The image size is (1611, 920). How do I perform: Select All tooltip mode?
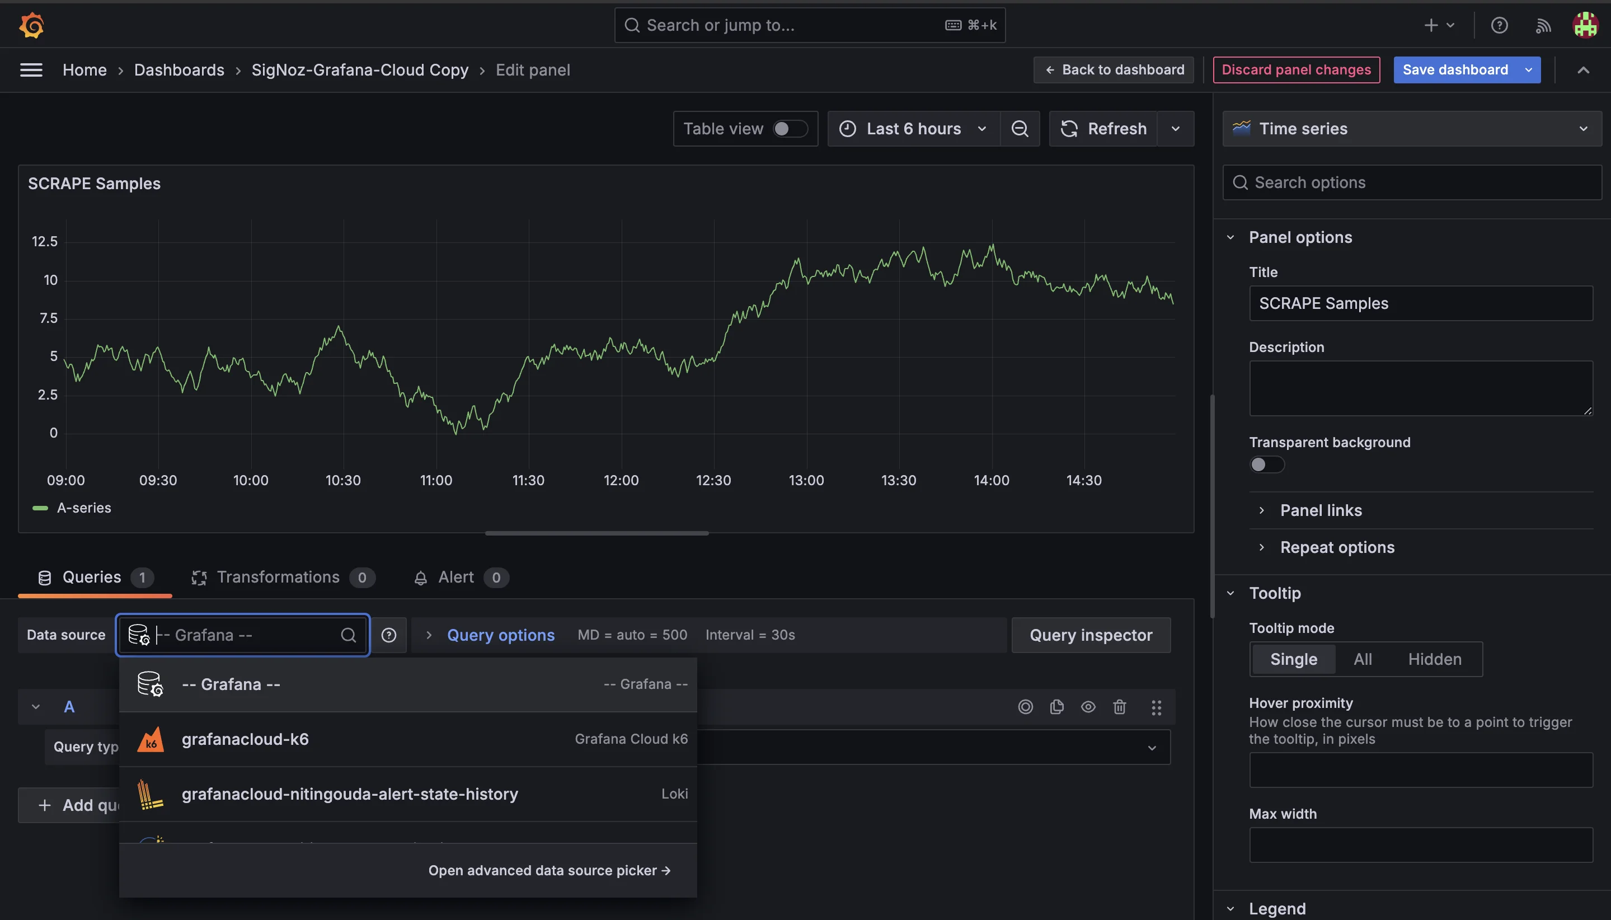coord(1363,659)
